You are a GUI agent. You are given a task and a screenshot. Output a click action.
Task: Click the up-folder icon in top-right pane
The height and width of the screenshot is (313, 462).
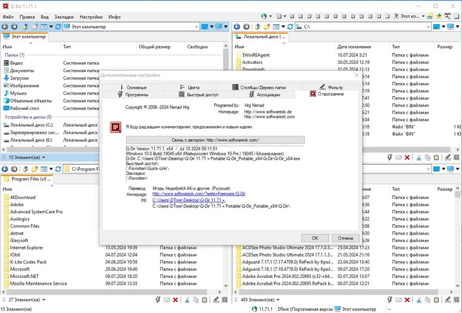pyautogui.click(x=258, y=27)
